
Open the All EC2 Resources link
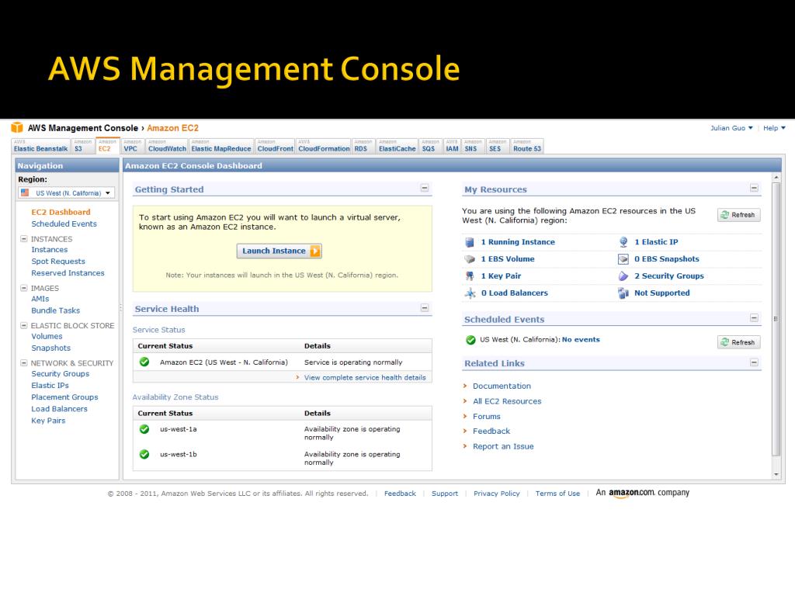pos(507,401)
